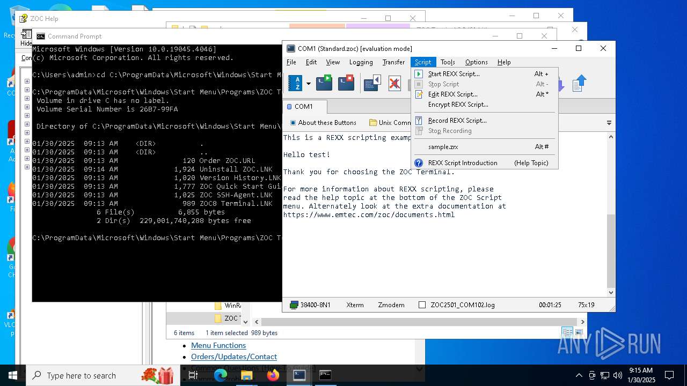Expand user button bar overflow arrow
Image resolution: width=687 pixels, height=386 pixels.
pyautogui.click(x=609, y=123)
